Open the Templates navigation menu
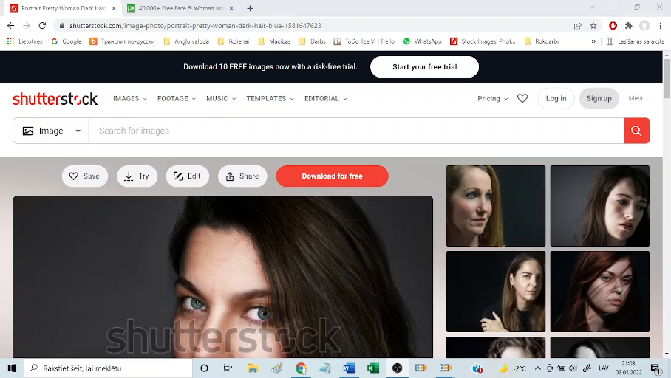Screen dimensions: 671x378 tap(270, 98)
